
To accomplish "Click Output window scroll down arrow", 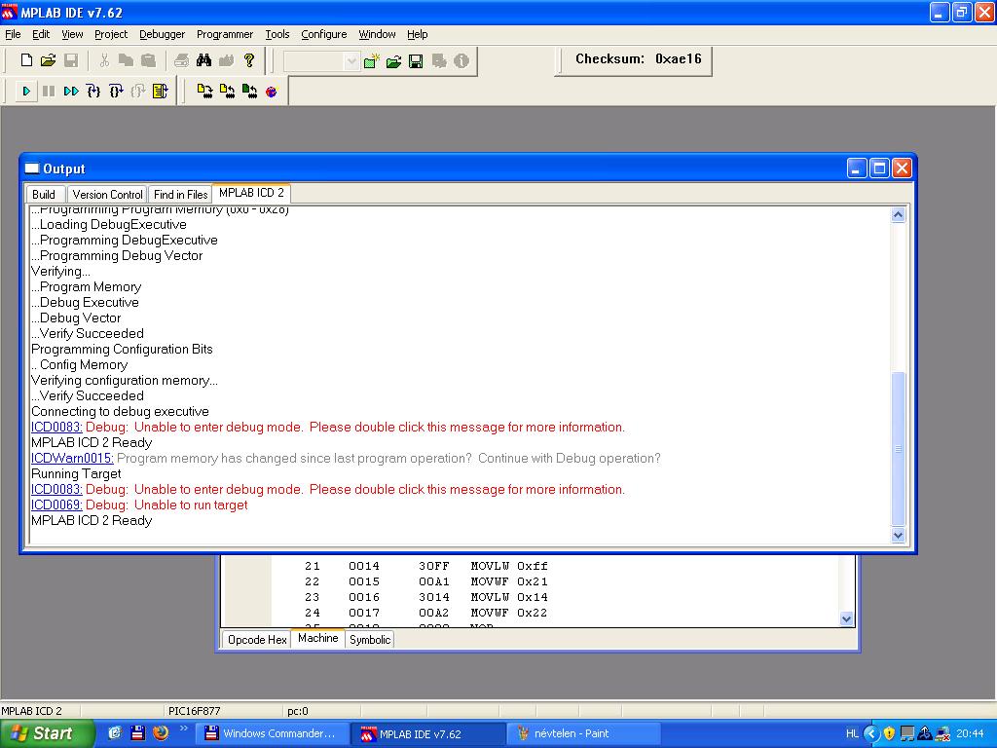I will (898, 536).
